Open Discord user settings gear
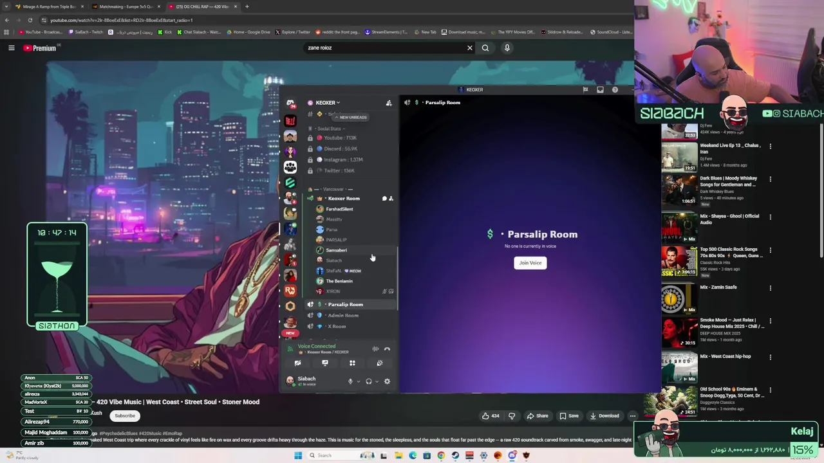The image size is (824, 463). pos(387,381)
